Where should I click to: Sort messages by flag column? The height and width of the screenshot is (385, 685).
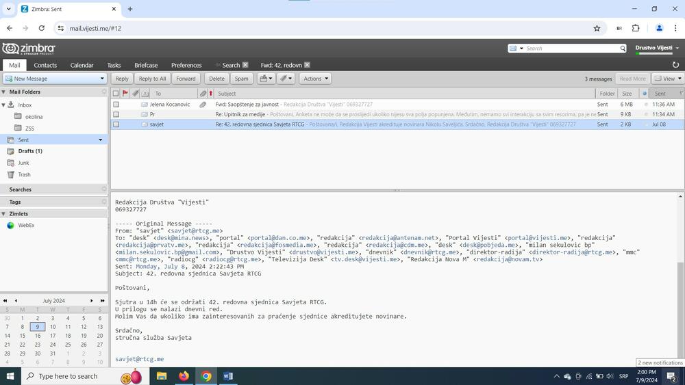[x=125, y=93]
